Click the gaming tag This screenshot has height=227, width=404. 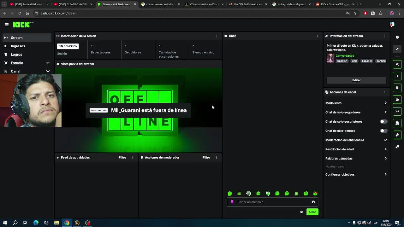tap(381, 61)
